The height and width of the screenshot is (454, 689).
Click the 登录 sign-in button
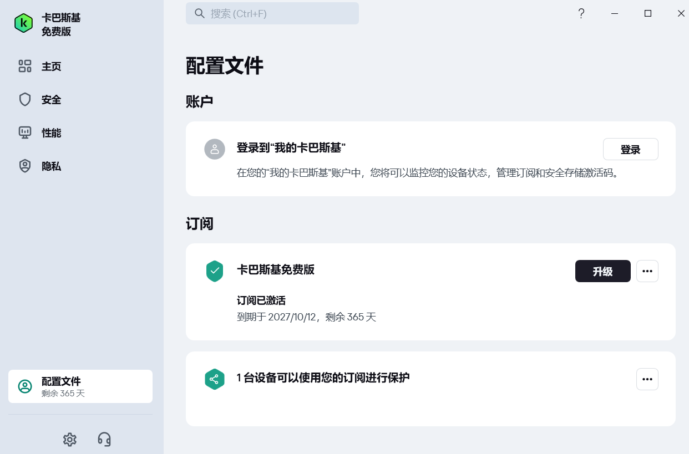631,149
